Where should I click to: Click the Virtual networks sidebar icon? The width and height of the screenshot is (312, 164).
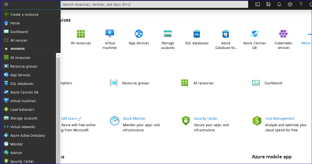(6, 127)
